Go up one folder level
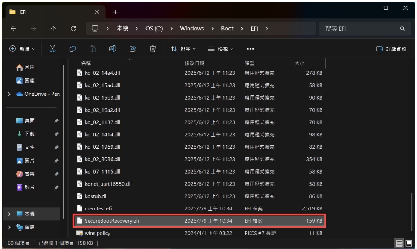 [53, 29]
